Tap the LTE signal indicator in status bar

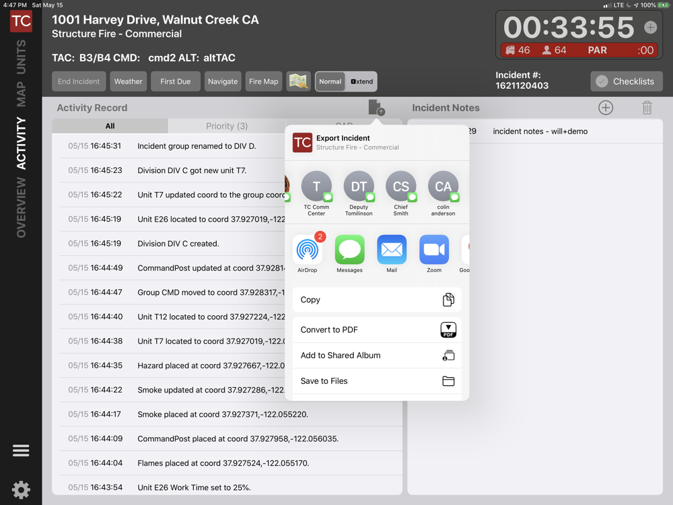click(x=614, y=5)
